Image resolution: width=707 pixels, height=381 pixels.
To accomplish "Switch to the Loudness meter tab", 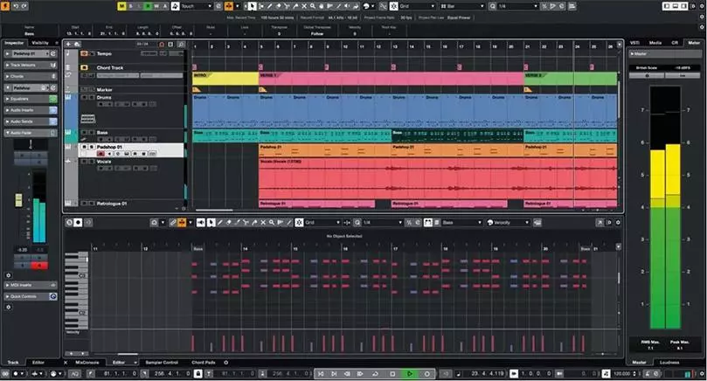I will 669,362.
